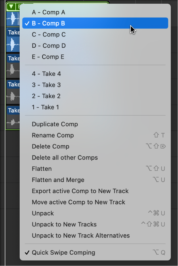Switch to Take 1
The height and width of the screenshot is (266, 178).
[x=46, y=107]
